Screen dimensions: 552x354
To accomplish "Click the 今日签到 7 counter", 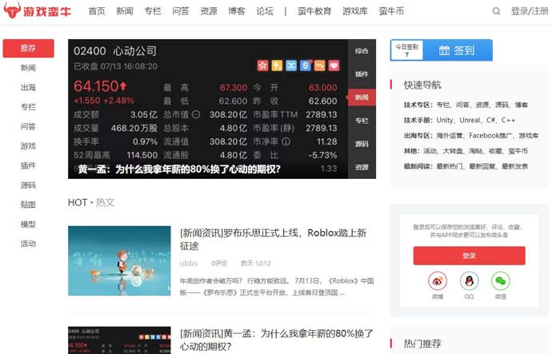I will tap(406, 50).
